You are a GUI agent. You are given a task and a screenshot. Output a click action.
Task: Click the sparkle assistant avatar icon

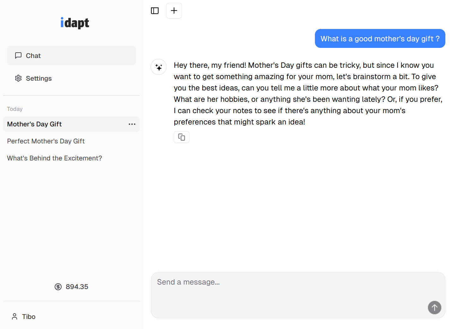159,67
